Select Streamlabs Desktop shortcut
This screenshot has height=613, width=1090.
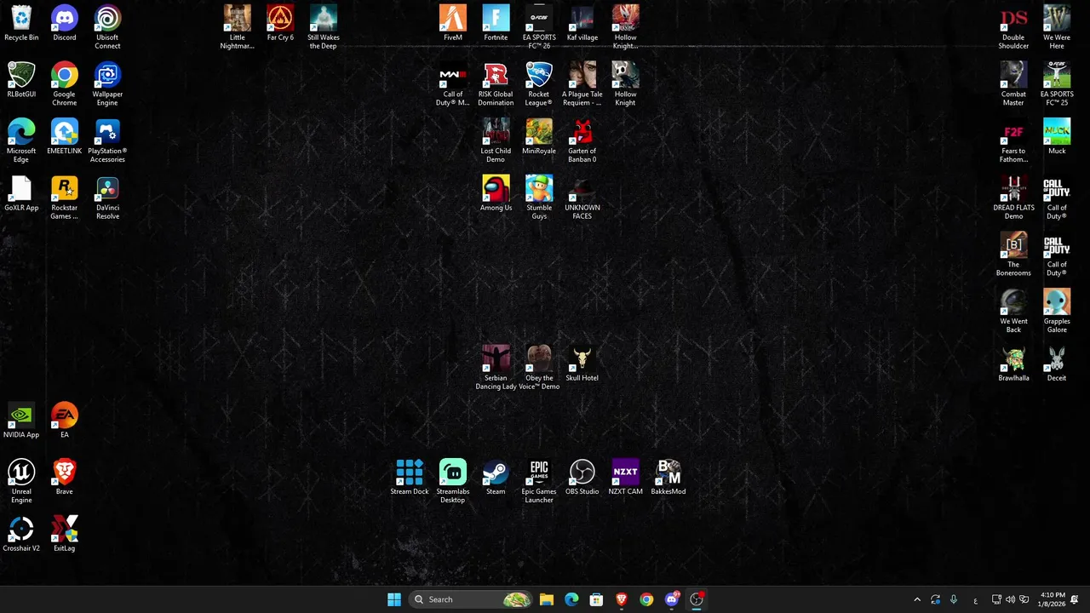click(453, 482)
